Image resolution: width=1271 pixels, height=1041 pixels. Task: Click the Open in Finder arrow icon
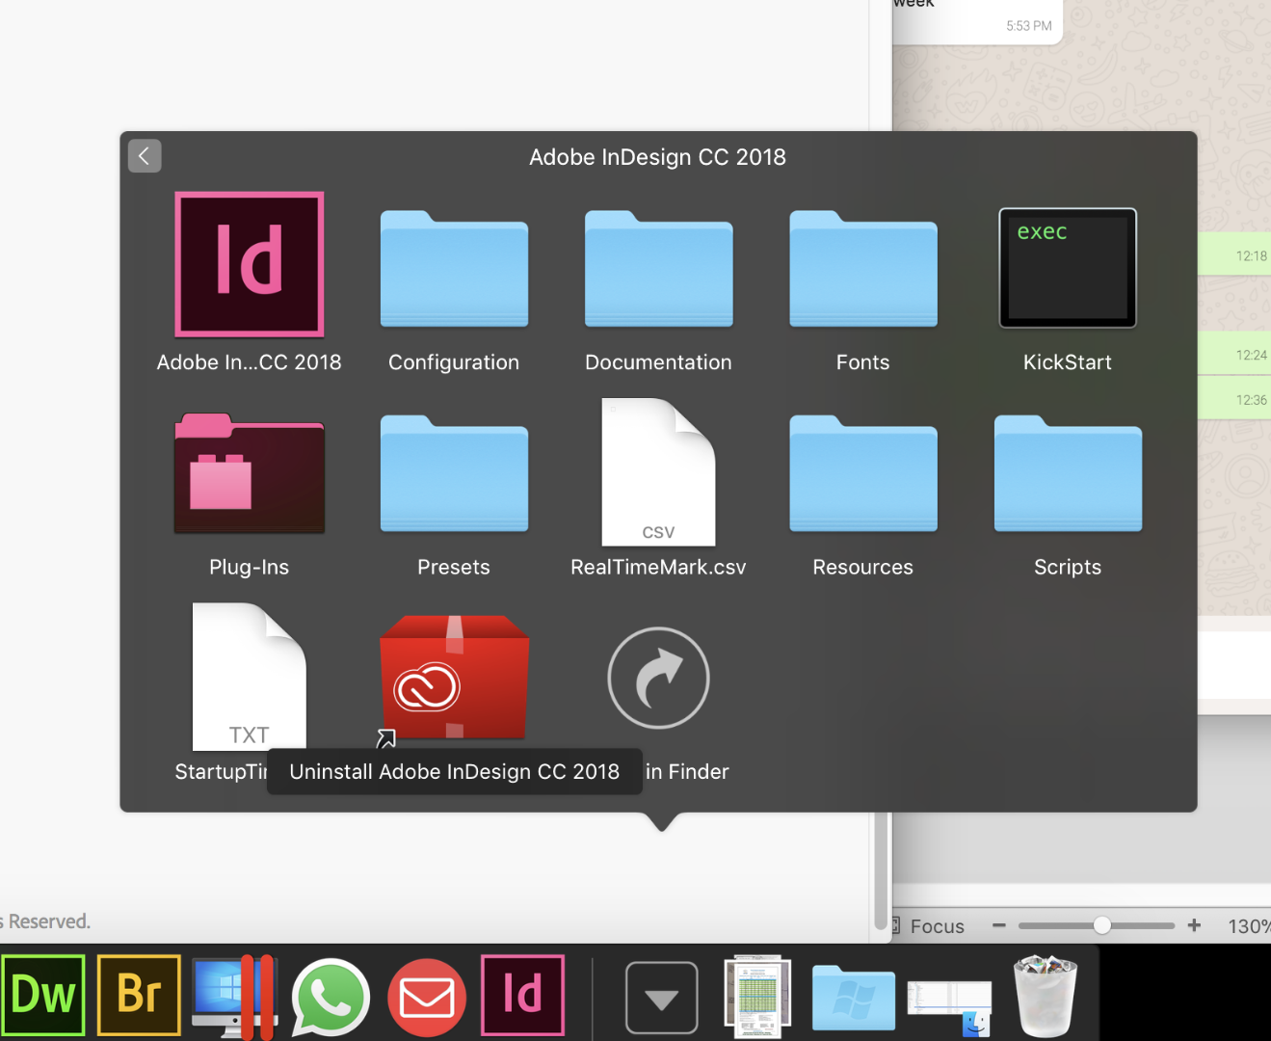[x=658, y=678]
